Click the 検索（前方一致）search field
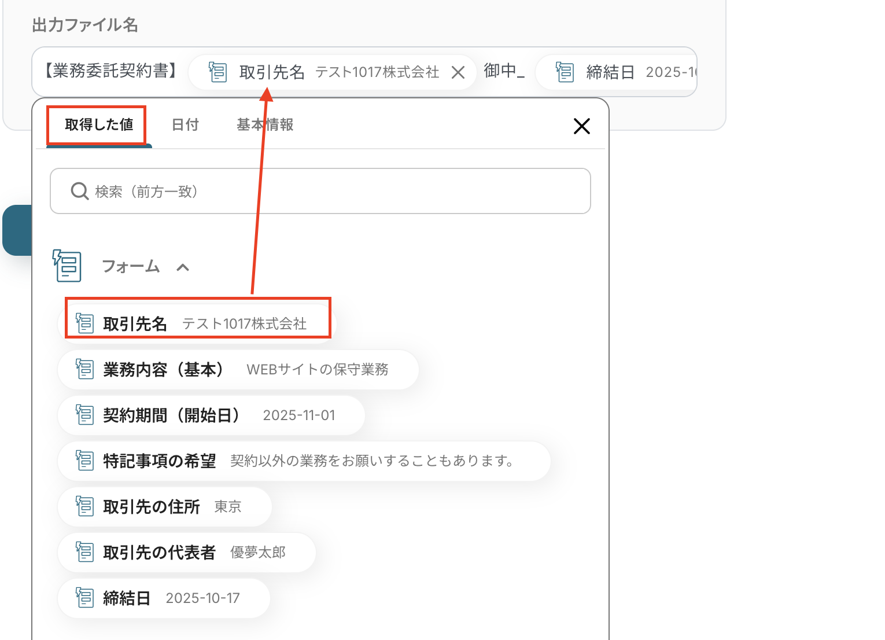 (320, 191)
